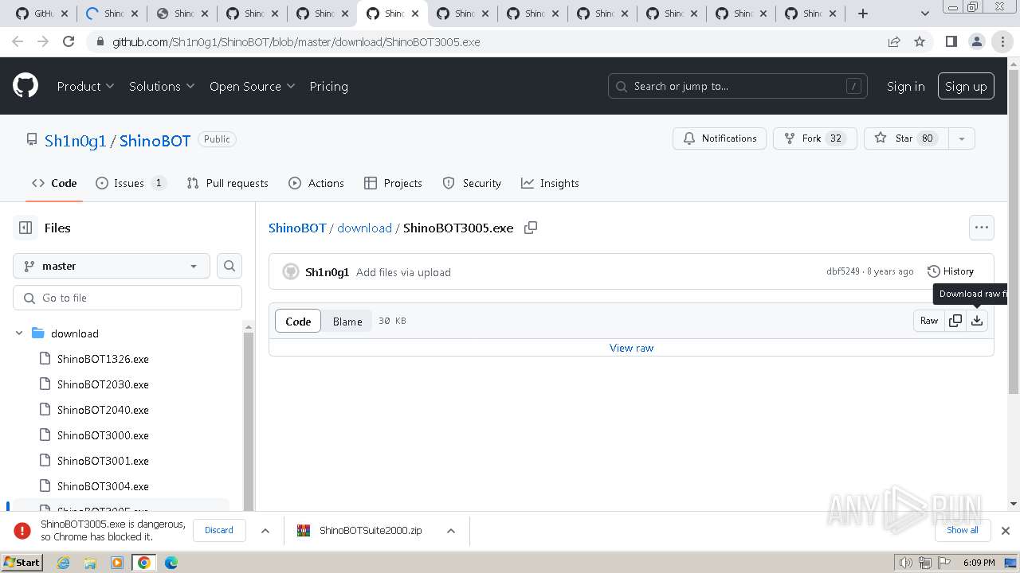The width and height of the screenshot is (1020, 573).
Task: Open the Chrome profile avatar
Action: [x=977, y=42]
